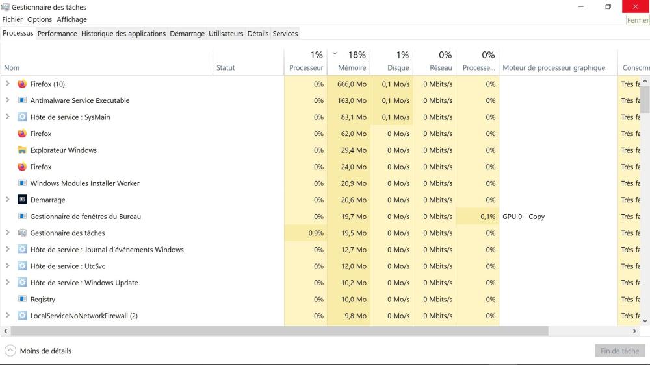Click the Registry process icon
This screenshot has height=365, width=650.
(x=22, y=300)
